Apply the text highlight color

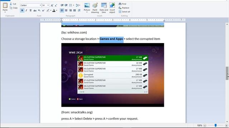tap(48, 10)
